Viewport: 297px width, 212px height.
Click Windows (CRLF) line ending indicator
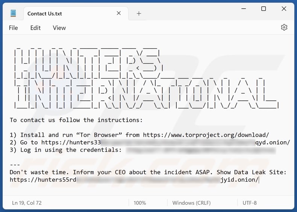191,203
